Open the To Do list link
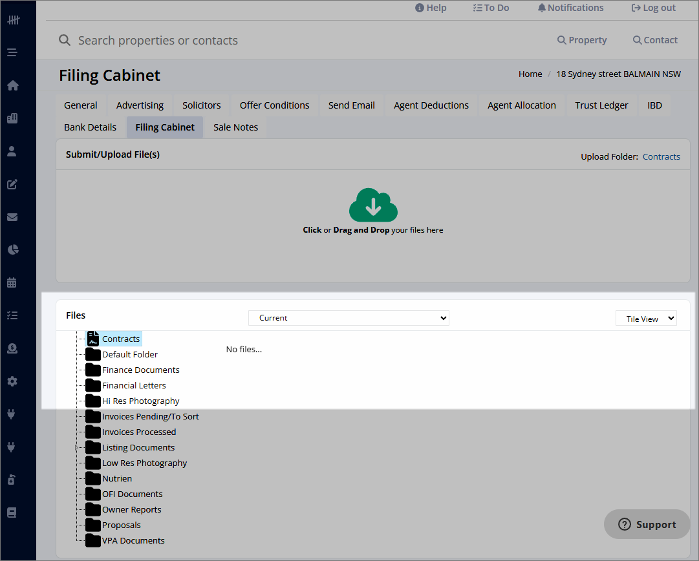699x561 pixels. 491,8
